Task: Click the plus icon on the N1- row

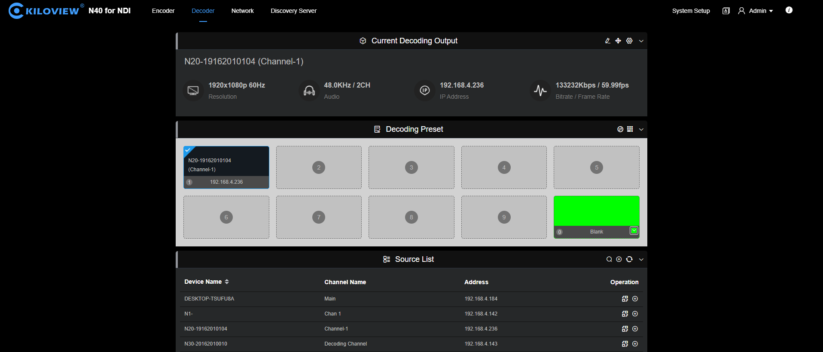Action: 635,314
